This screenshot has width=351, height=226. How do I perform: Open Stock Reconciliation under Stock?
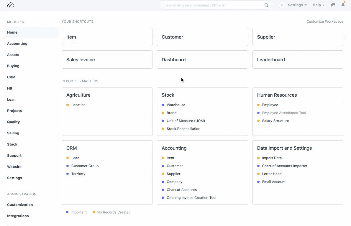tap(183, 129)
